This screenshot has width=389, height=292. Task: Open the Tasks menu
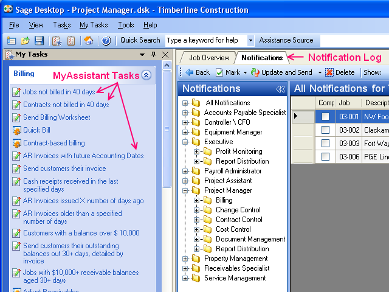(x=62, y=25)
